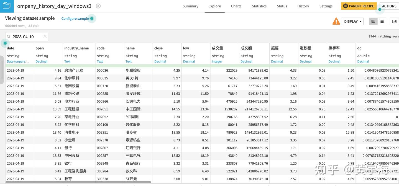Viewport: 399px width, 186px height.
Task: Open the blue dataset folder icon
Action: 7,6
